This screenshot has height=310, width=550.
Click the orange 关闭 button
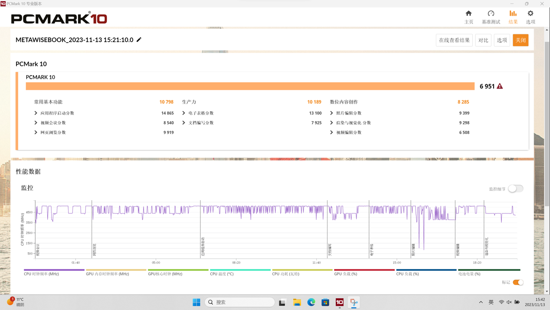(521, 40)
